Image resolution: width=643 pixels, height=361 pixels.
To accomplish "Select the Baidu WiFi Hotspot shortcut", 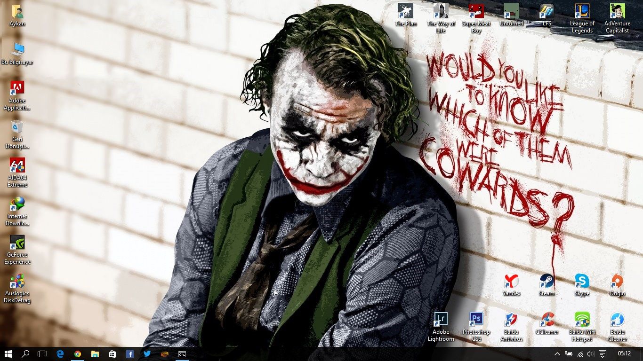I will click(x=582, y=327).
